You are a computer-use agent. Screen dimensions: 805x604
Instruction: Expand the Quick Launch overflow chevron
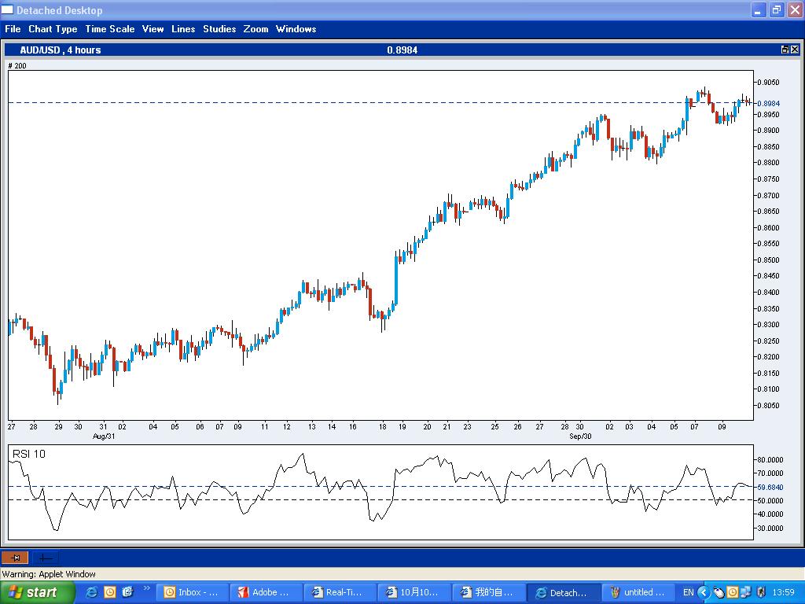coord(146,588)
